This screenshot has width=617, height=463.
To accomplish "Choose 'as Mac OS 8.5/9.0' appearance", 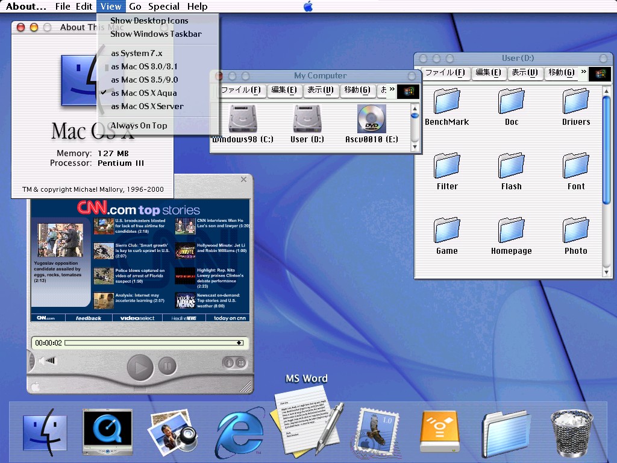I will (157, 80).
